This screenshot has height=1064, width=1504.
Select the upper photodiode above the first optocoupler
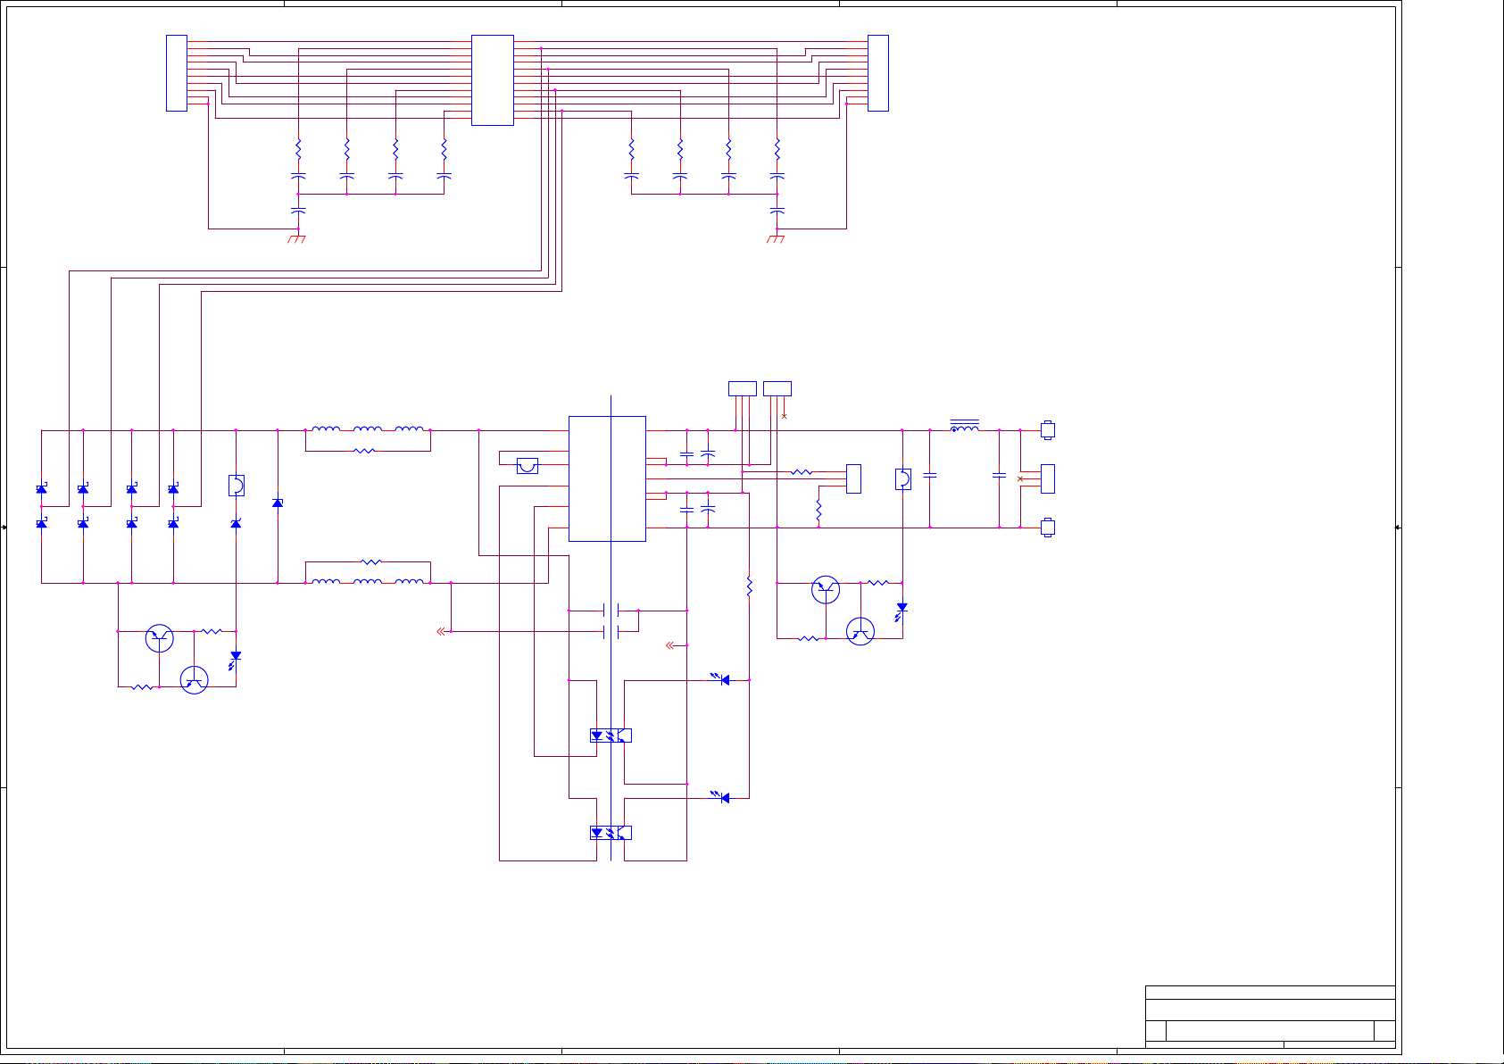point(721,679)
